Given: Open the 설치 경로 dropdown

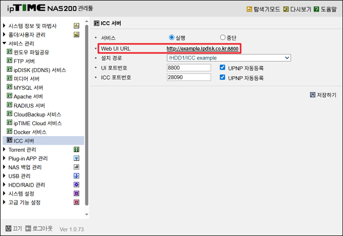Looking at the screenshot, I should coord(228,58).
